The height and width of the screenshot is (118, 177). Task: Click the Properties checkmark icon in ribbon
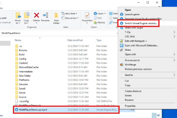coord(87,16)
